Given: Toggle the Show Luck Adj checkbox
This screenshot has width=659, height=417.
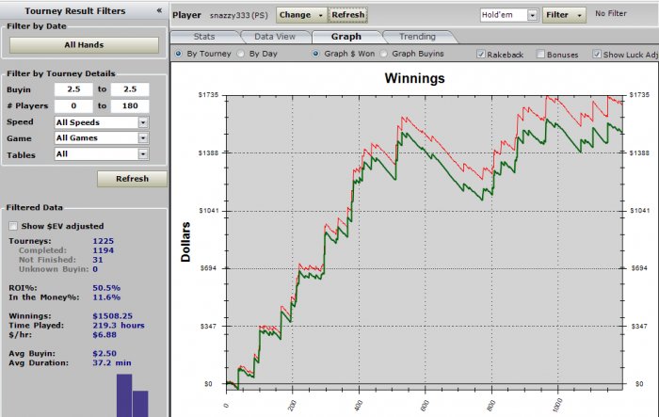Looking at the screenshot, I should tap(597, 55).
